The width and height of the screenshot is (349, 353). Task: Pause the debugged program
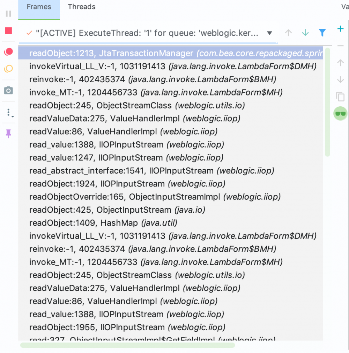(8, 14)
